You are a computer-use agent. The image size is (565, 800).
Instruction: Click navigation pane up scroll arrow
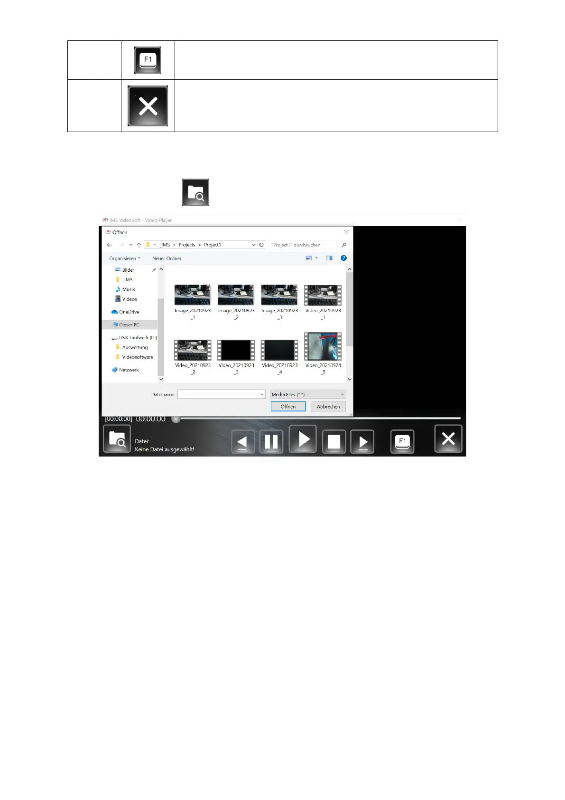(x=161, y=269)
